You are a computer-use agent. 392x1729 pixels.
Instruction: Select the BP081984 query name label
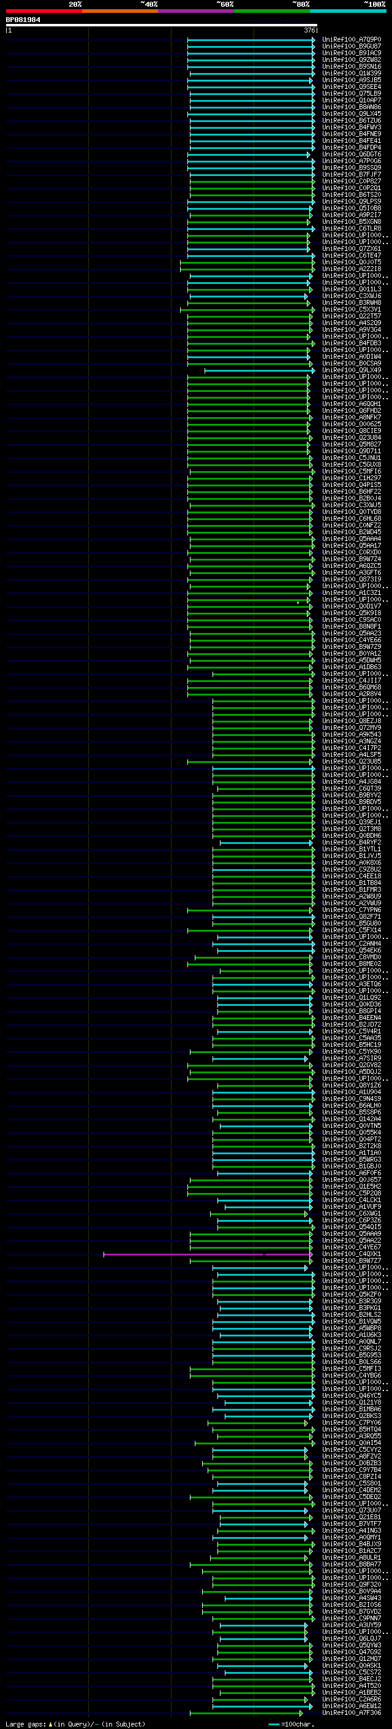click(23, 20)
